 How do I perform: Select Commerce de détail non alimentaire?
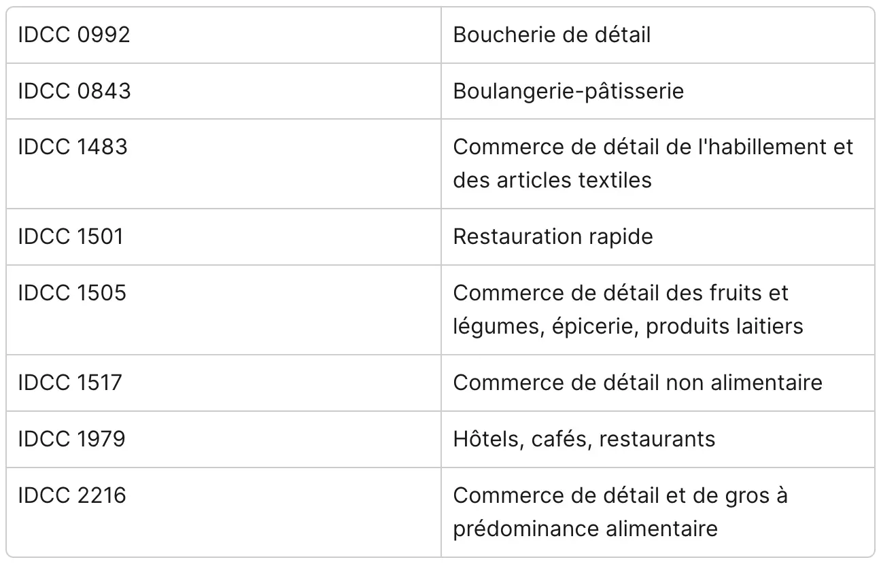point(637,383)
